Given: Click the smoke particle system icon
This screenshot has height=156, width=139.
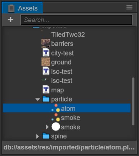Looking at the screenshot, I should pyautogui.click(x=55, y=117).
